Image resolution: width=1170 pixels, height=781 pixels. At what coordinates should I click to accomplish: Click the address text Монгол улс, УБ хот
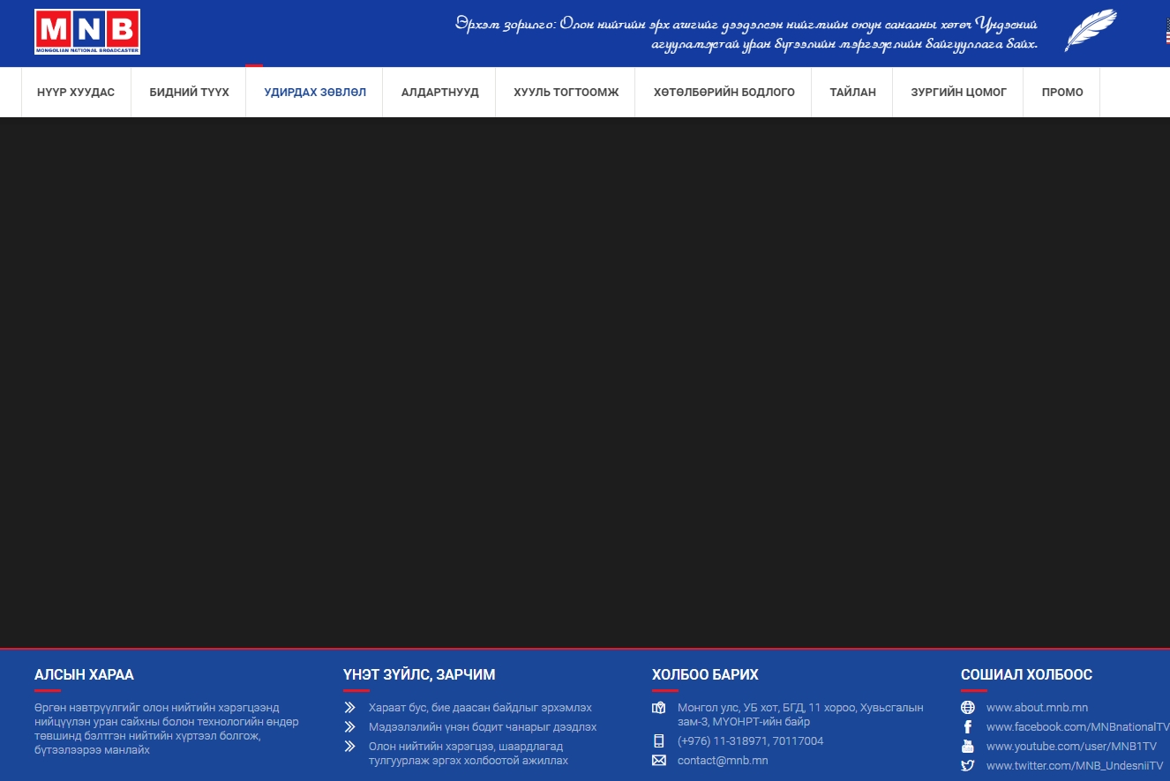(x=800, y=714)
